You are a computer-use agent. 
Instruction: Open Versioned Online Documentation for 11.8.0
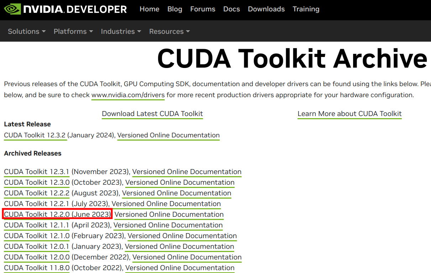pyautogui.click(x=180, y=268)
